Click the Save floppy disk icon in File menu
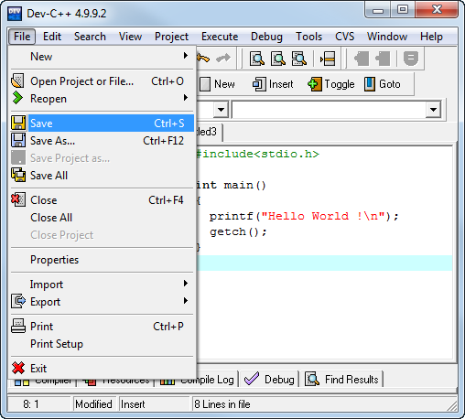The image size is (465, 419). [18, 124]
